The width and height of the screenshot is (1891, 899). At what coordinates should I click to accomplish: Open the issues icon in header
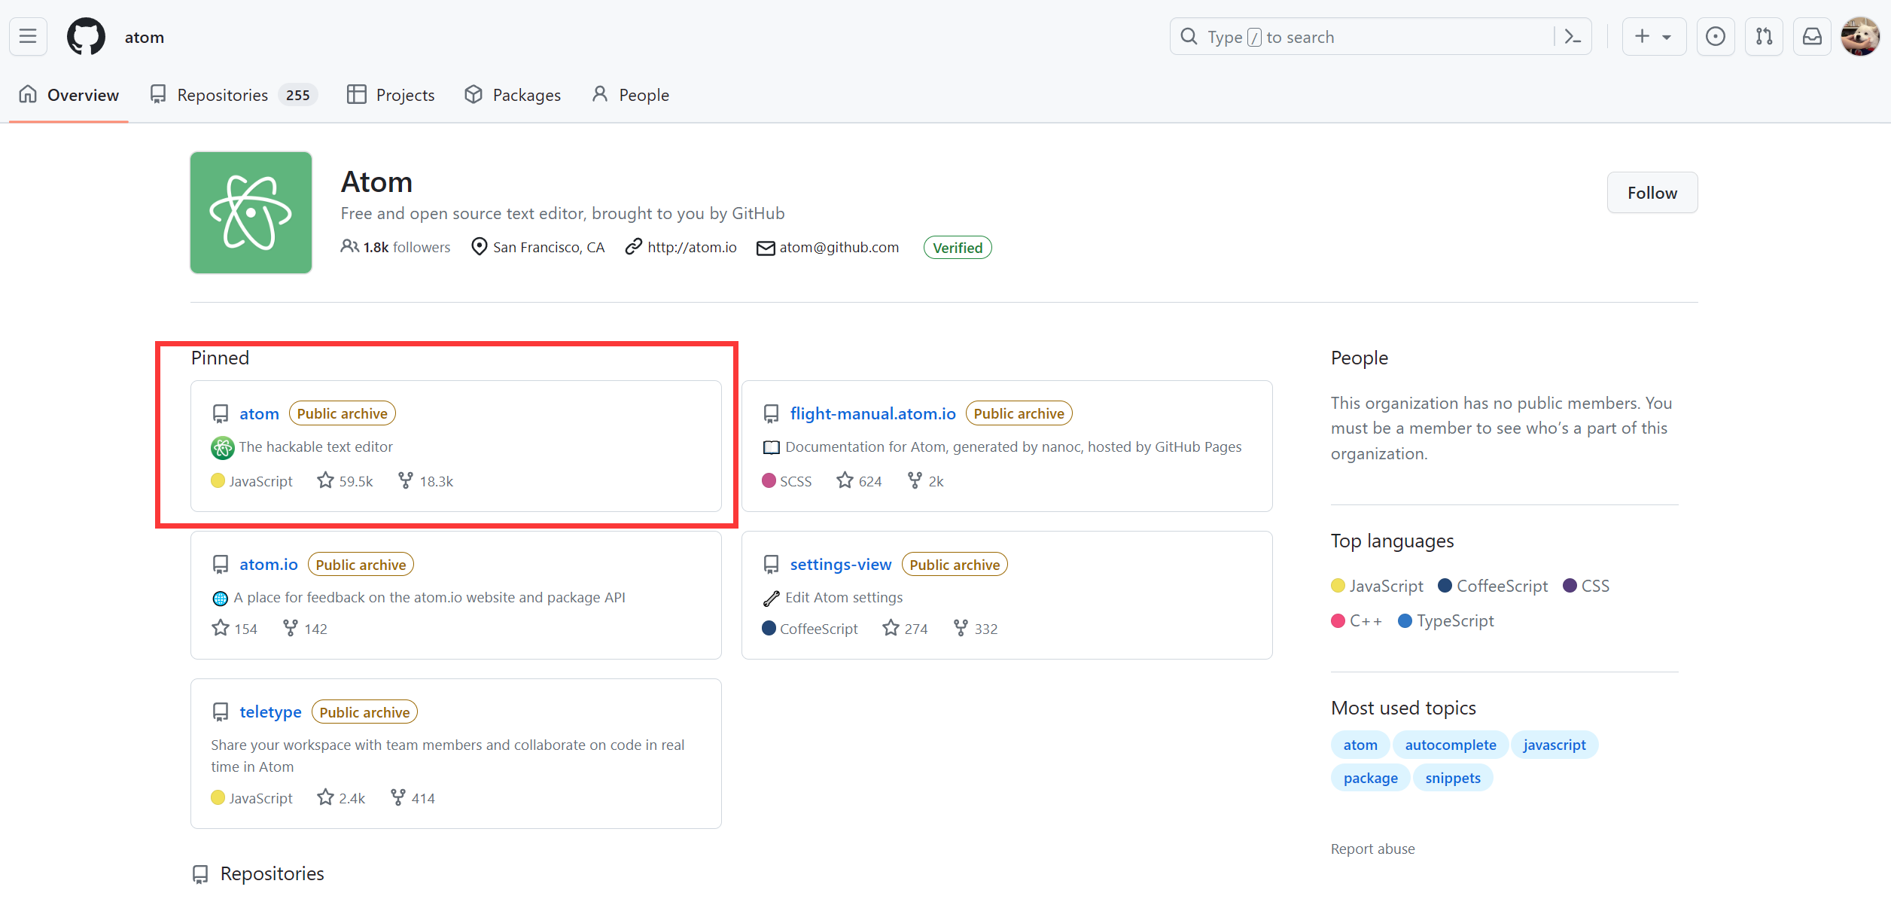(x=1715, y=36)
